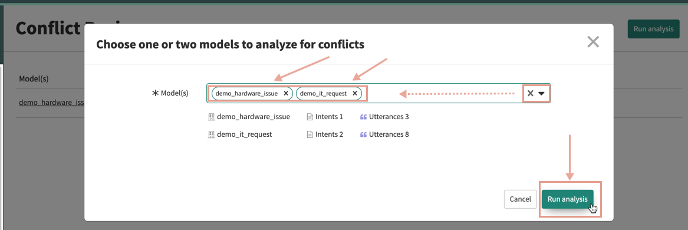Click the Model(s) column header in the background table

click(34, 79)
